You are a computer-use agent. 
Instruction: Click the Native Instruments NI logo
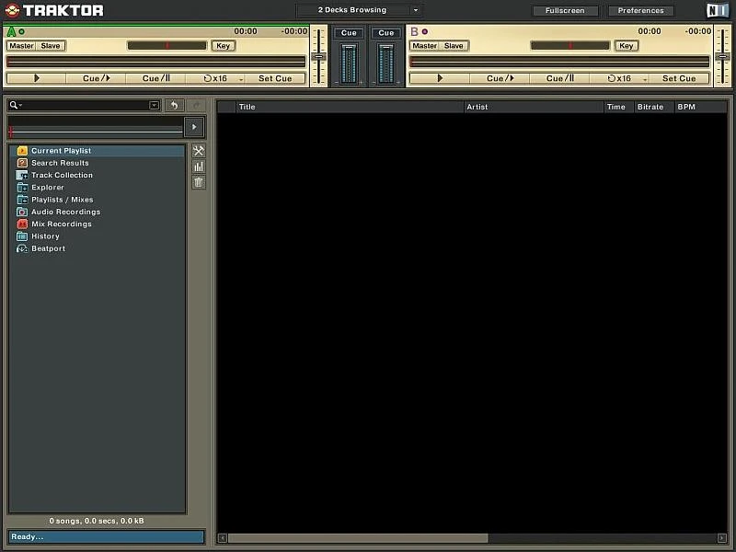717,11
